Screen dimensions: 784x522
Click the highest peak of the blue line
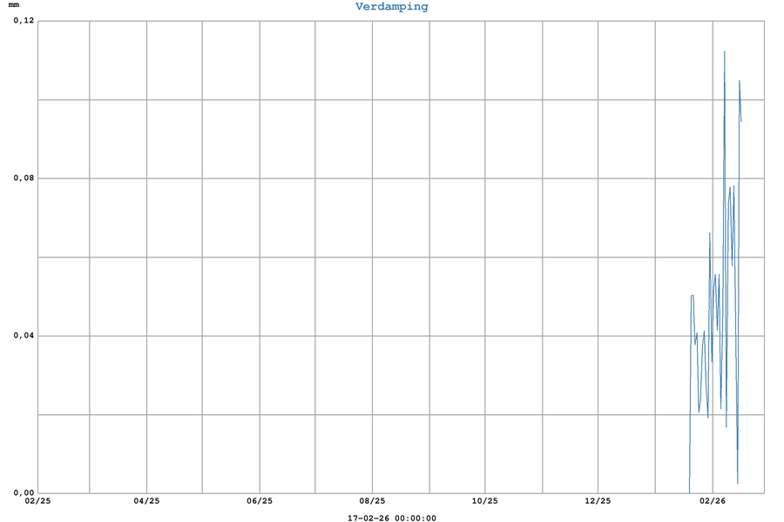click(724, 52)
